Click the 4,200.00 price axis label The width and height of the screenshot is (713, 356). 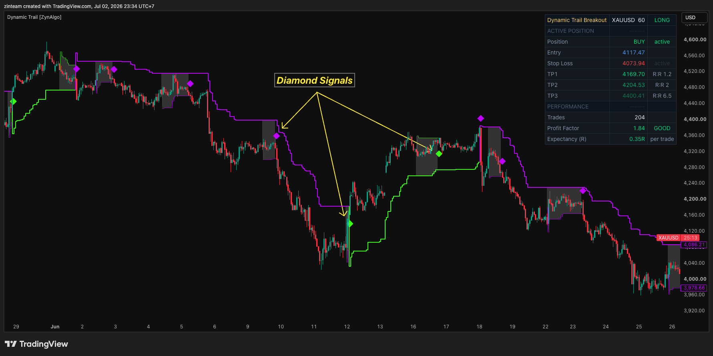(695, 199)
